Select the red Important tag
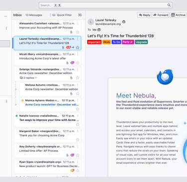Image resolution: width=187 pixels, height=182 pixels. [94, 42]
